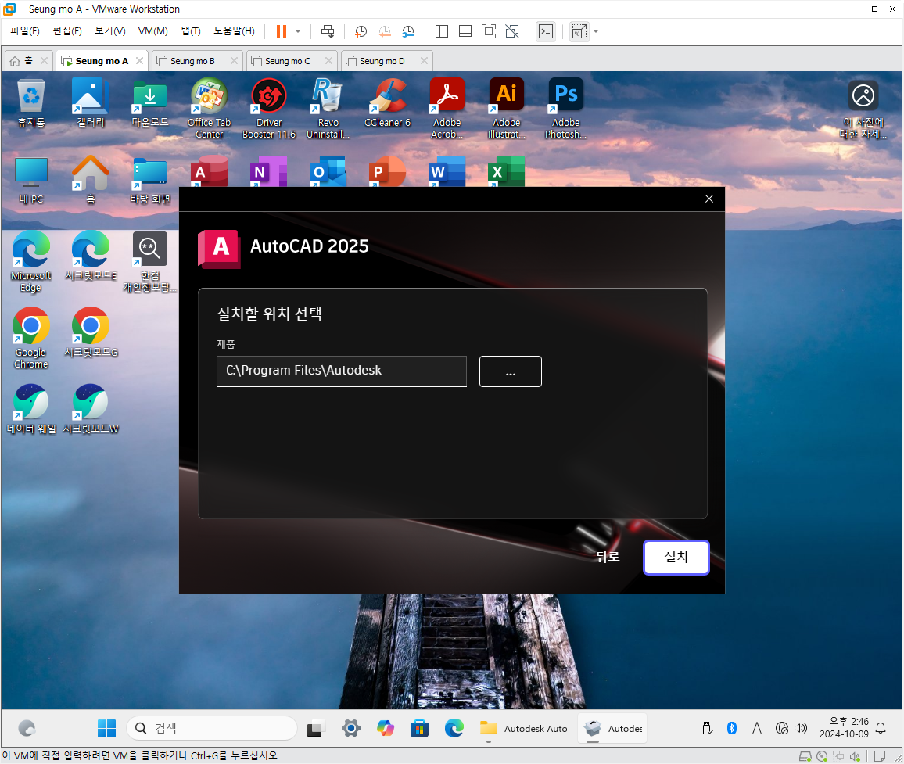904x764 pixels.
Task: Open the console view icon
Action: pyautogui.click(x=545, y=31)
